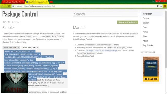Close the ArtCode YouTube tab

point(23,2)
